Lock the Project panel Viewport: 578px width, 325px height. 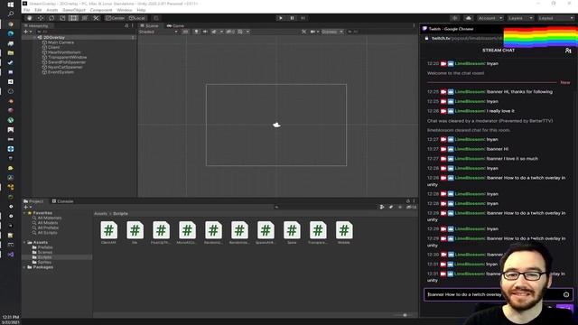point(408,201)
